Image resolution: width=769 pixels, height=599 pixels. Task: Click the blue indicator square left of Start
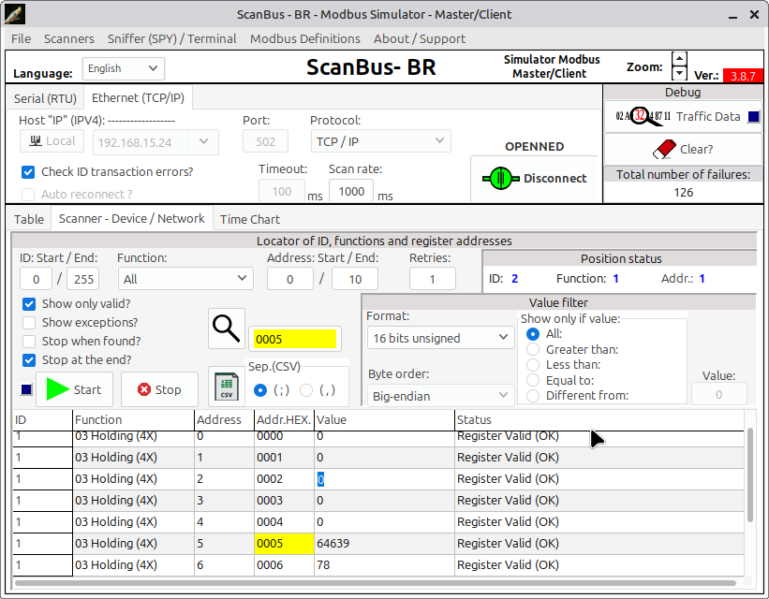[26, 389]
